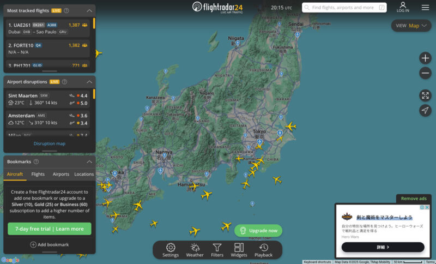Screen dimensions: 436x264
Task: Switch to Locations bookmarks tab
Action: [84, 174]
